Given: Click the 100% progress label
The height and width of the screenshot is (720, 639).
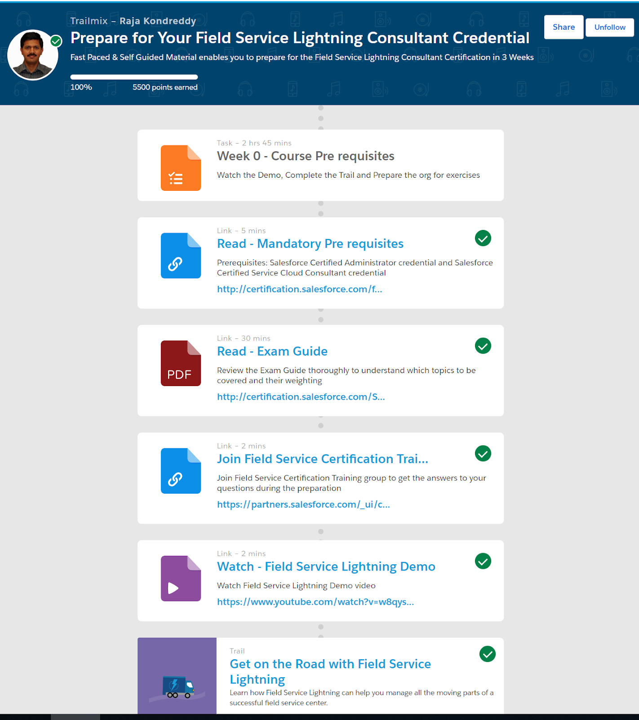Looking at the screenshot, I should [x=81, y=87].
